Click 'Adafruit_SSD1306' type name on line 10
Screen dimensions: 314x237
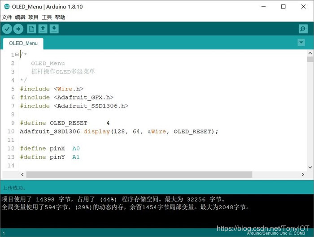pos(50,131)
